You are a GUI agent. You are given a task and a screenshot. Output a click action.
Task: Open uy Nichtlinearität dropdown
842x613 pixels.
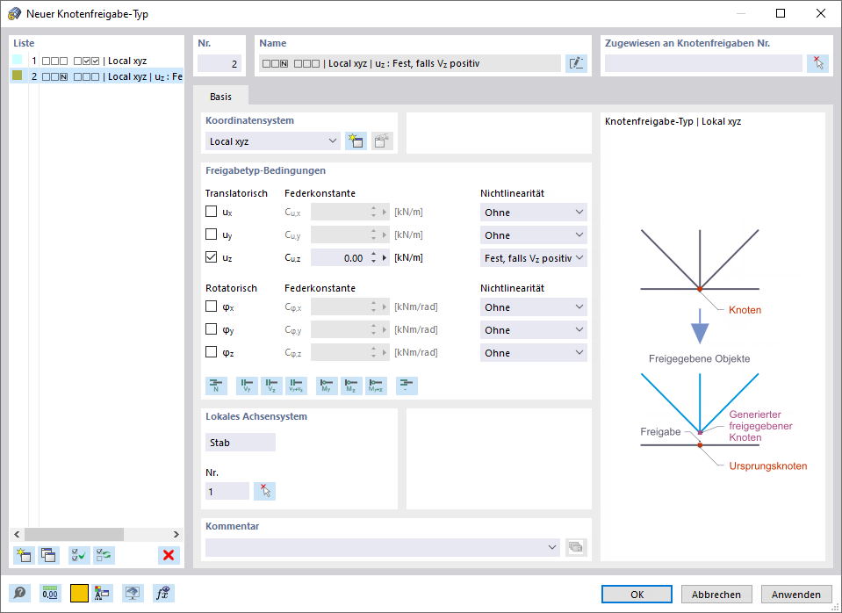click(533, 234)
